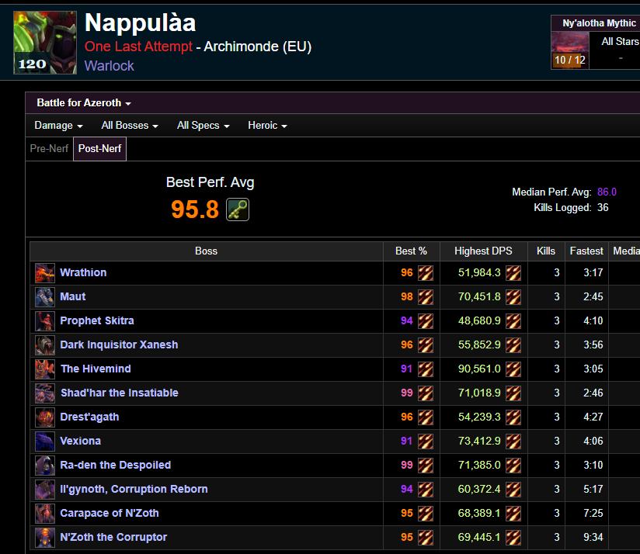Open the Heroic difficulty dropdown
Screen dimensions: 640x554
(267, 126)
